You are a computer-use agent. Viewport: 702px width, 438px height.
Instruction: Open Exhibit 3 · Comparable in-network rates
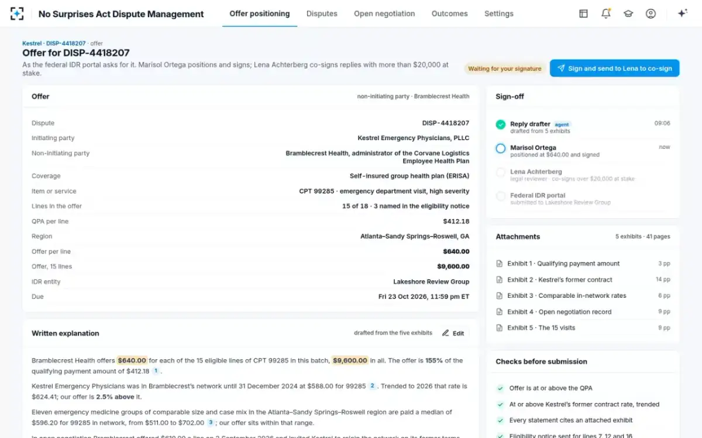[567, 296]
